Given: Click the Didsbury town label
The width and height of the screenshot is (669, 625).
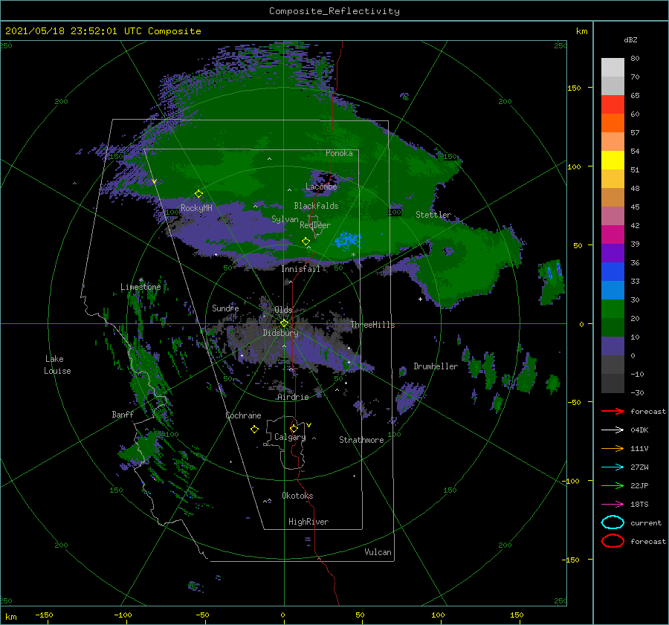Looking at the screenshot, I should 281,333.
